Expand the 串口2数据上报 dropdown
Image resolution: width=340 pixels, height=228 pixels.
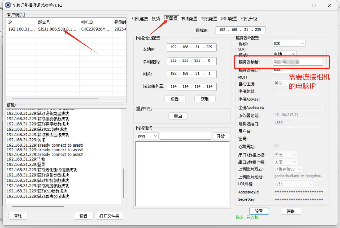tap(285, 162)
